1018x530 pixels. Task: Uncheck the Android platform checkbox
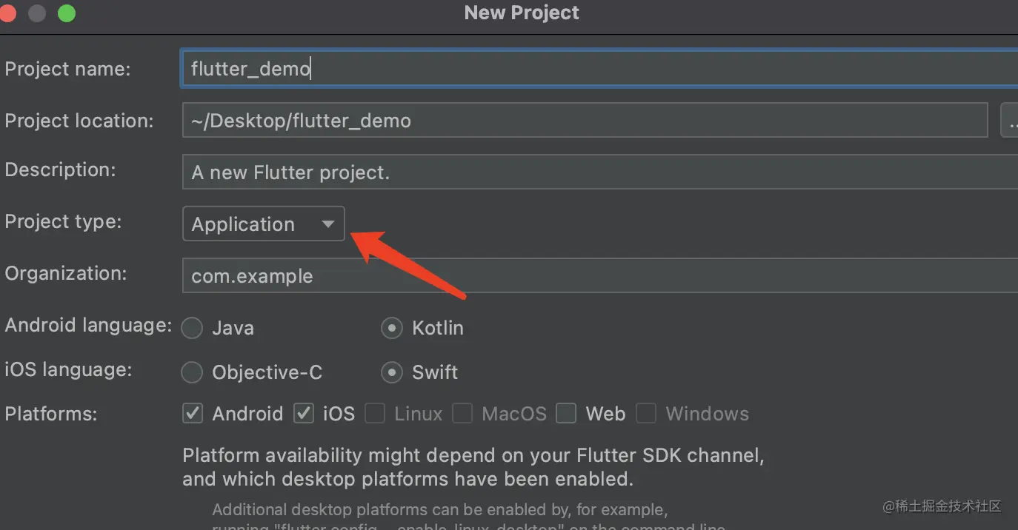coord(193,413)
